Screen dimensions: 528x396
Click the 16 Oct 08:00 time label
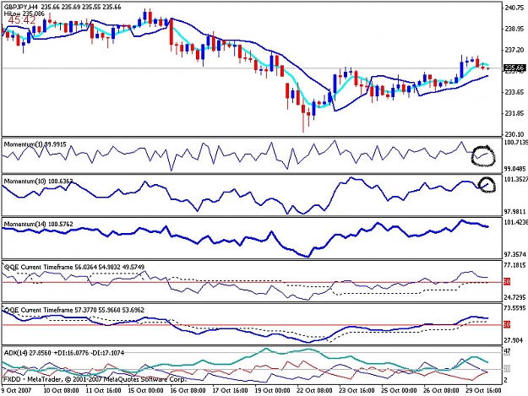188,391
